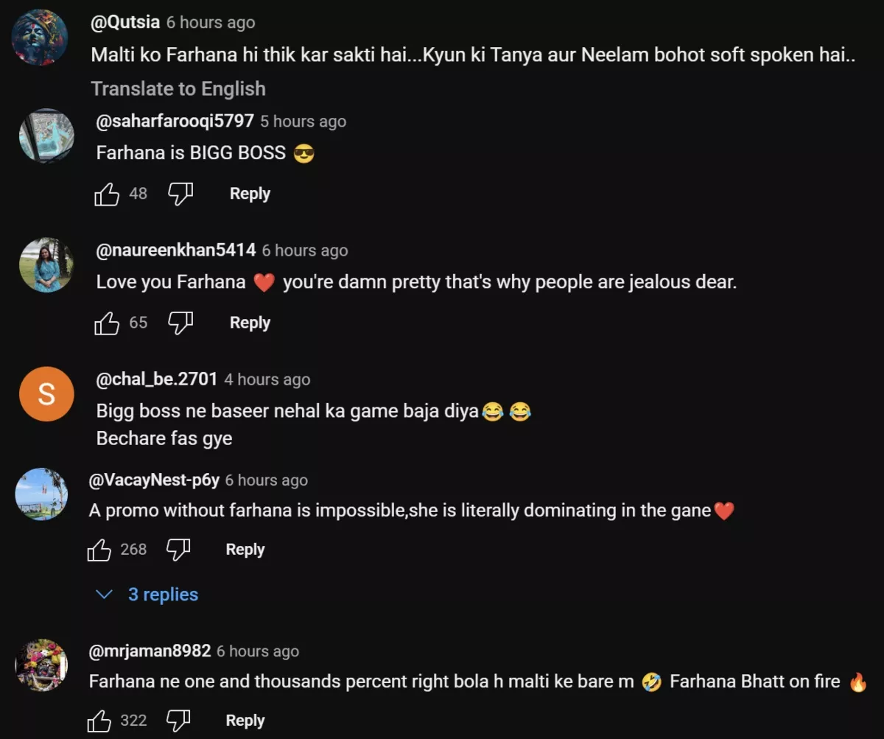
Task: Dislike the @VacayNest-p6y comment
Action: tap(178, 550)
